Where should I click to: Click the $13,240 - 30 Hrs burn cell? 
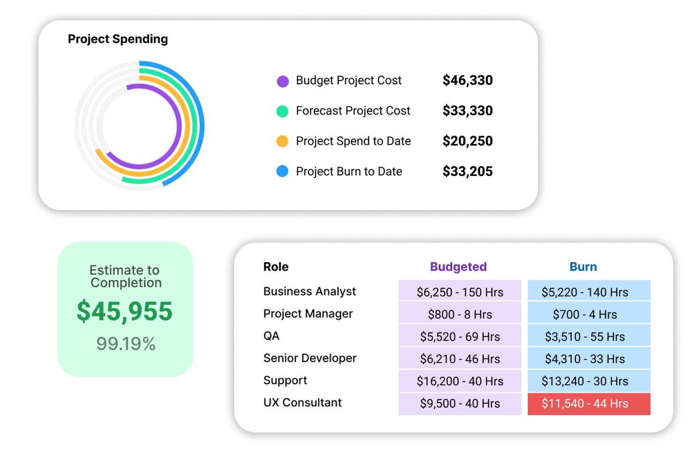click(589, 380)
